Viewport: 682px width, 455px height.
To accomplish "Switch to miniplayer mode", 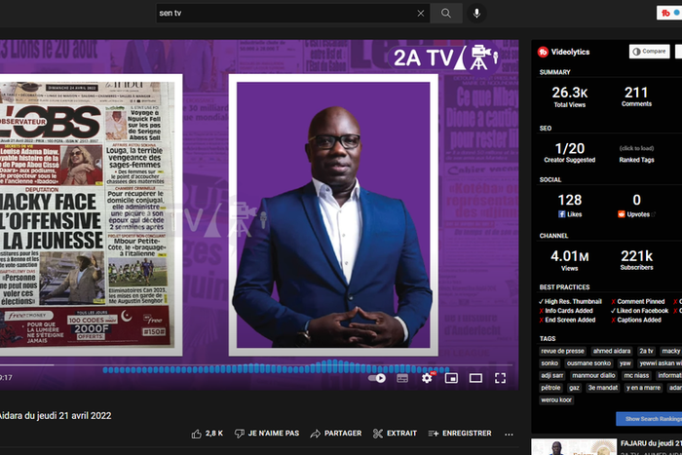I will tap(451, 378).
